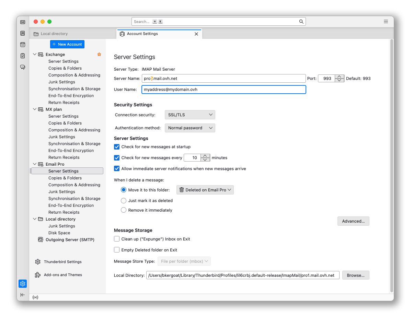Switch to the Local directory tab
This screenshot has height=319, width=412.
point(54,34)
